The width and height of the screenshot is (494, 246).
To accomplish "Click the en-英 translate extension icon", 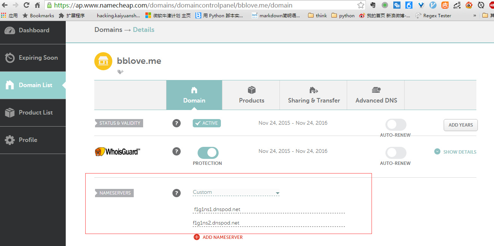I will coord(457,5).
